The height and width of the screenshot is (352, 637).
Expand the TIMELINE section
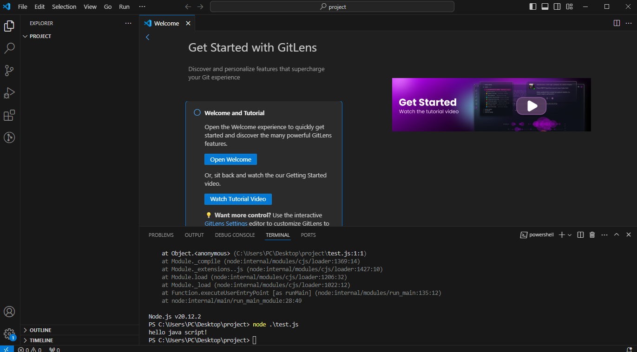click(80, 340)
